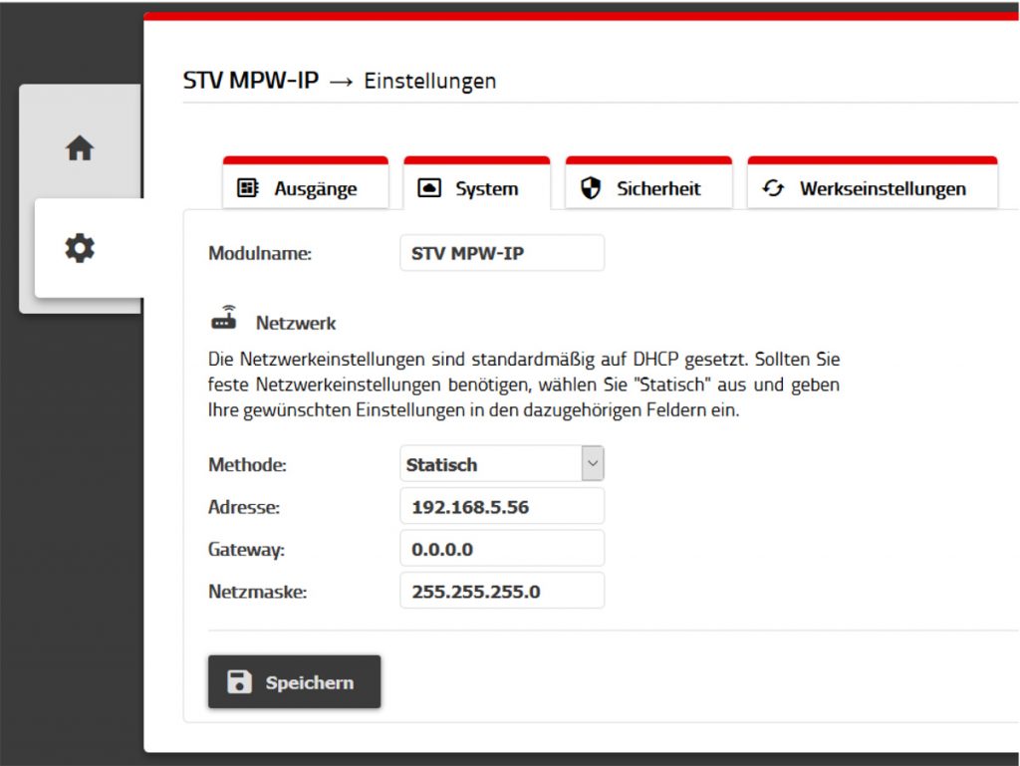Click the Einstellungen heading link
This screenshot has width=1020, height=766.
pos(429,81)
